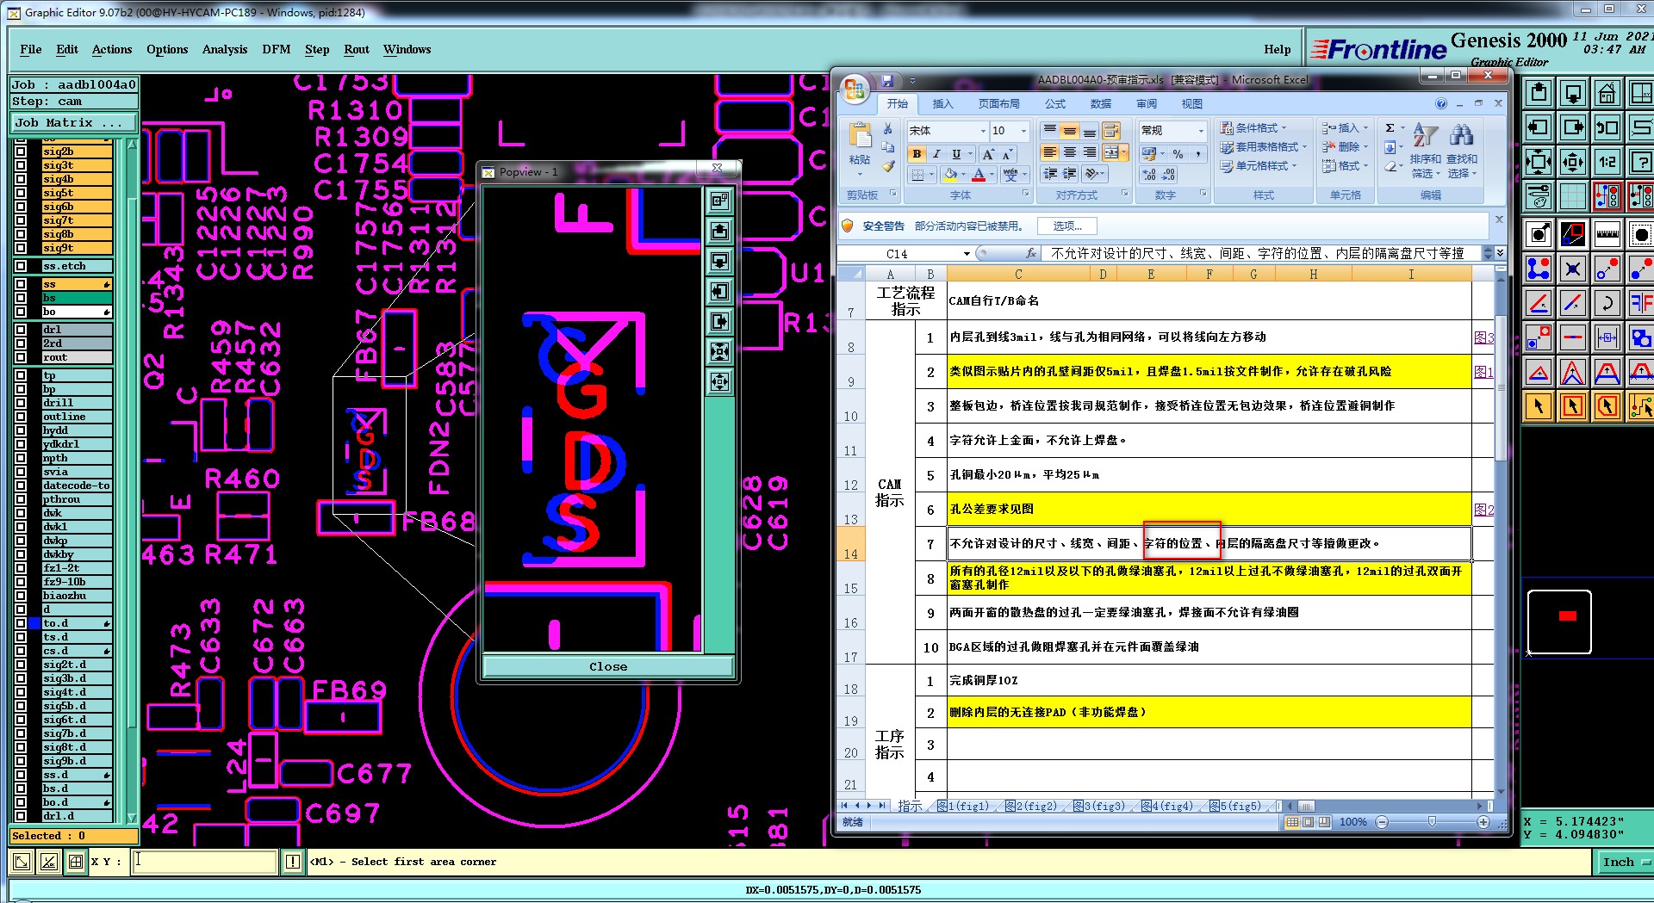Click the pan-up icon in Popview sidebar
This screenshot has height=903, width=1654.
719,231
